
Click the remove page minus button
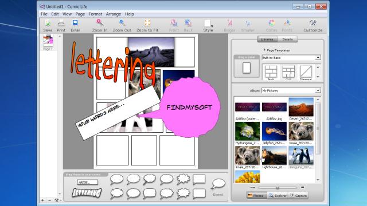pos(49,200)
